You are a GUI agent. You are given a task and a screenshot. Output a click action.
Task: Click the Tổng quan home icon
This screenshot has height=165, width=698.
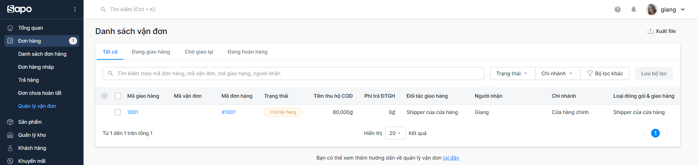click(x=10, y=28)
